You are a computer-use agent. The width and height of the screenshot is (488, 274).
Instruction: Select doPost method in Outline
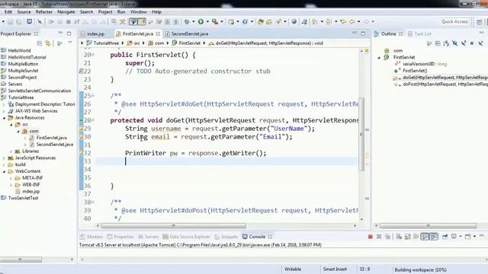[x=445, y=84]
